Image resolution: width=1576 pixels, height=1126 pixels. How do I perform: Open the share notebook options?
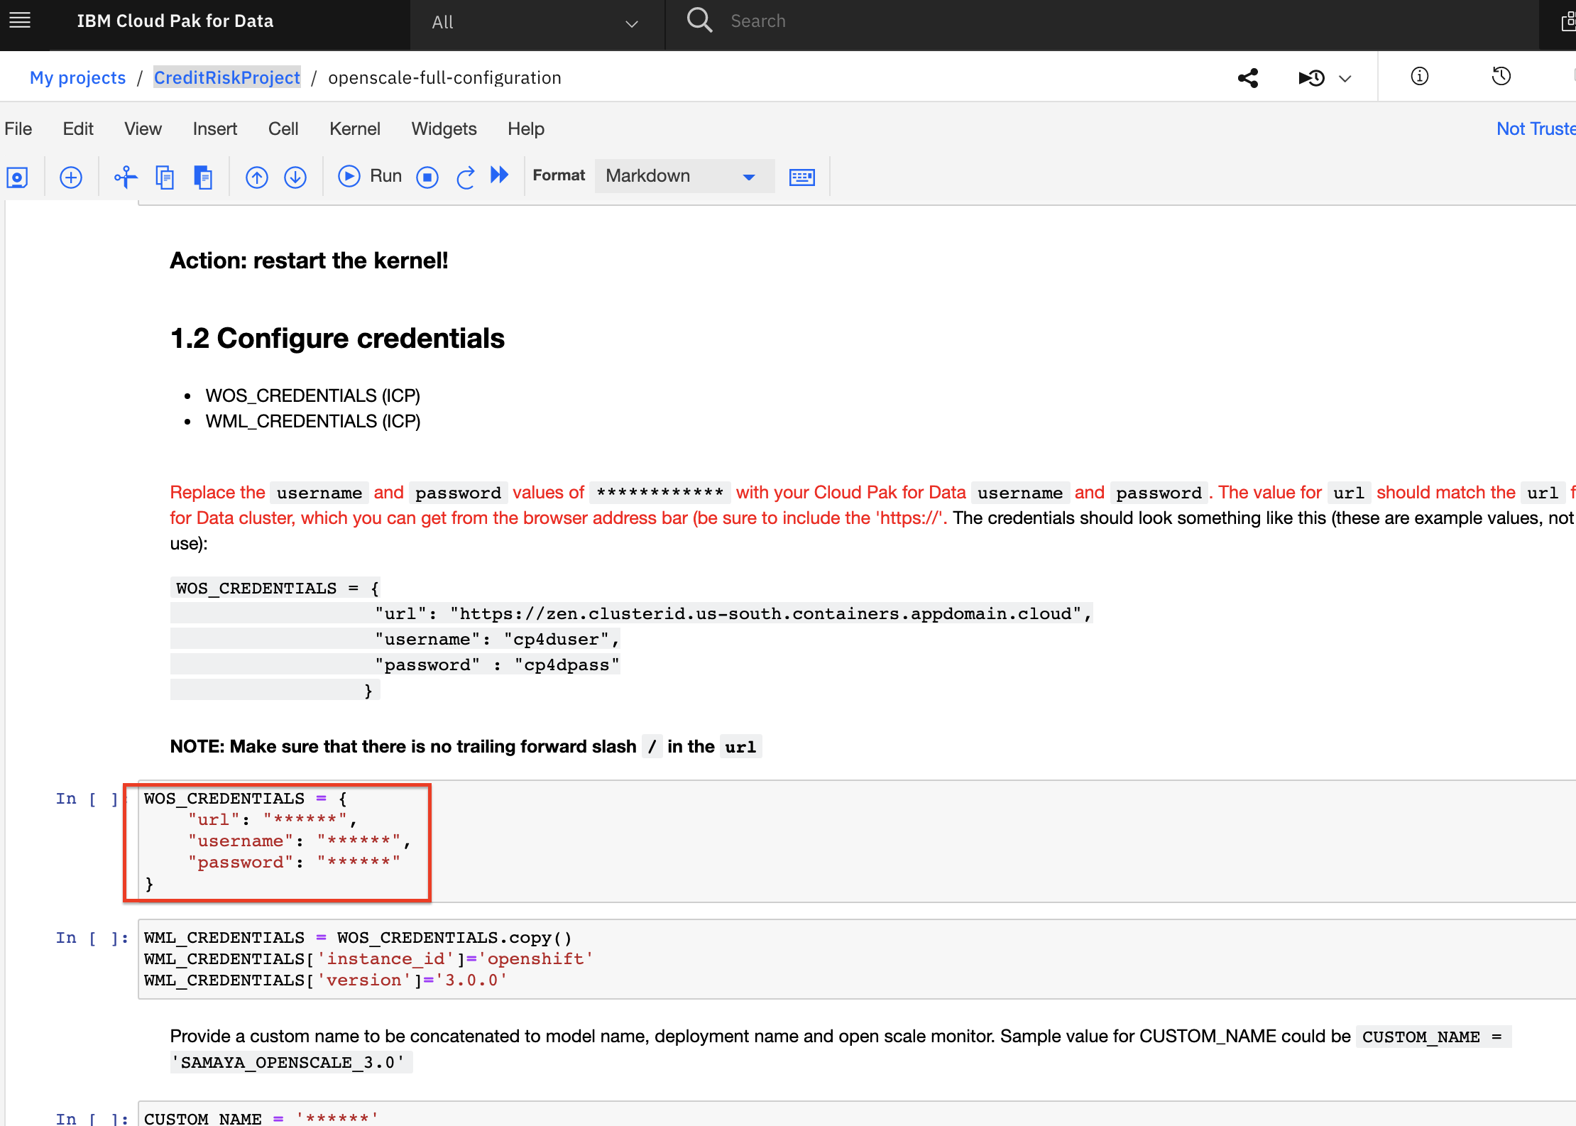[x=1249, y=77]
